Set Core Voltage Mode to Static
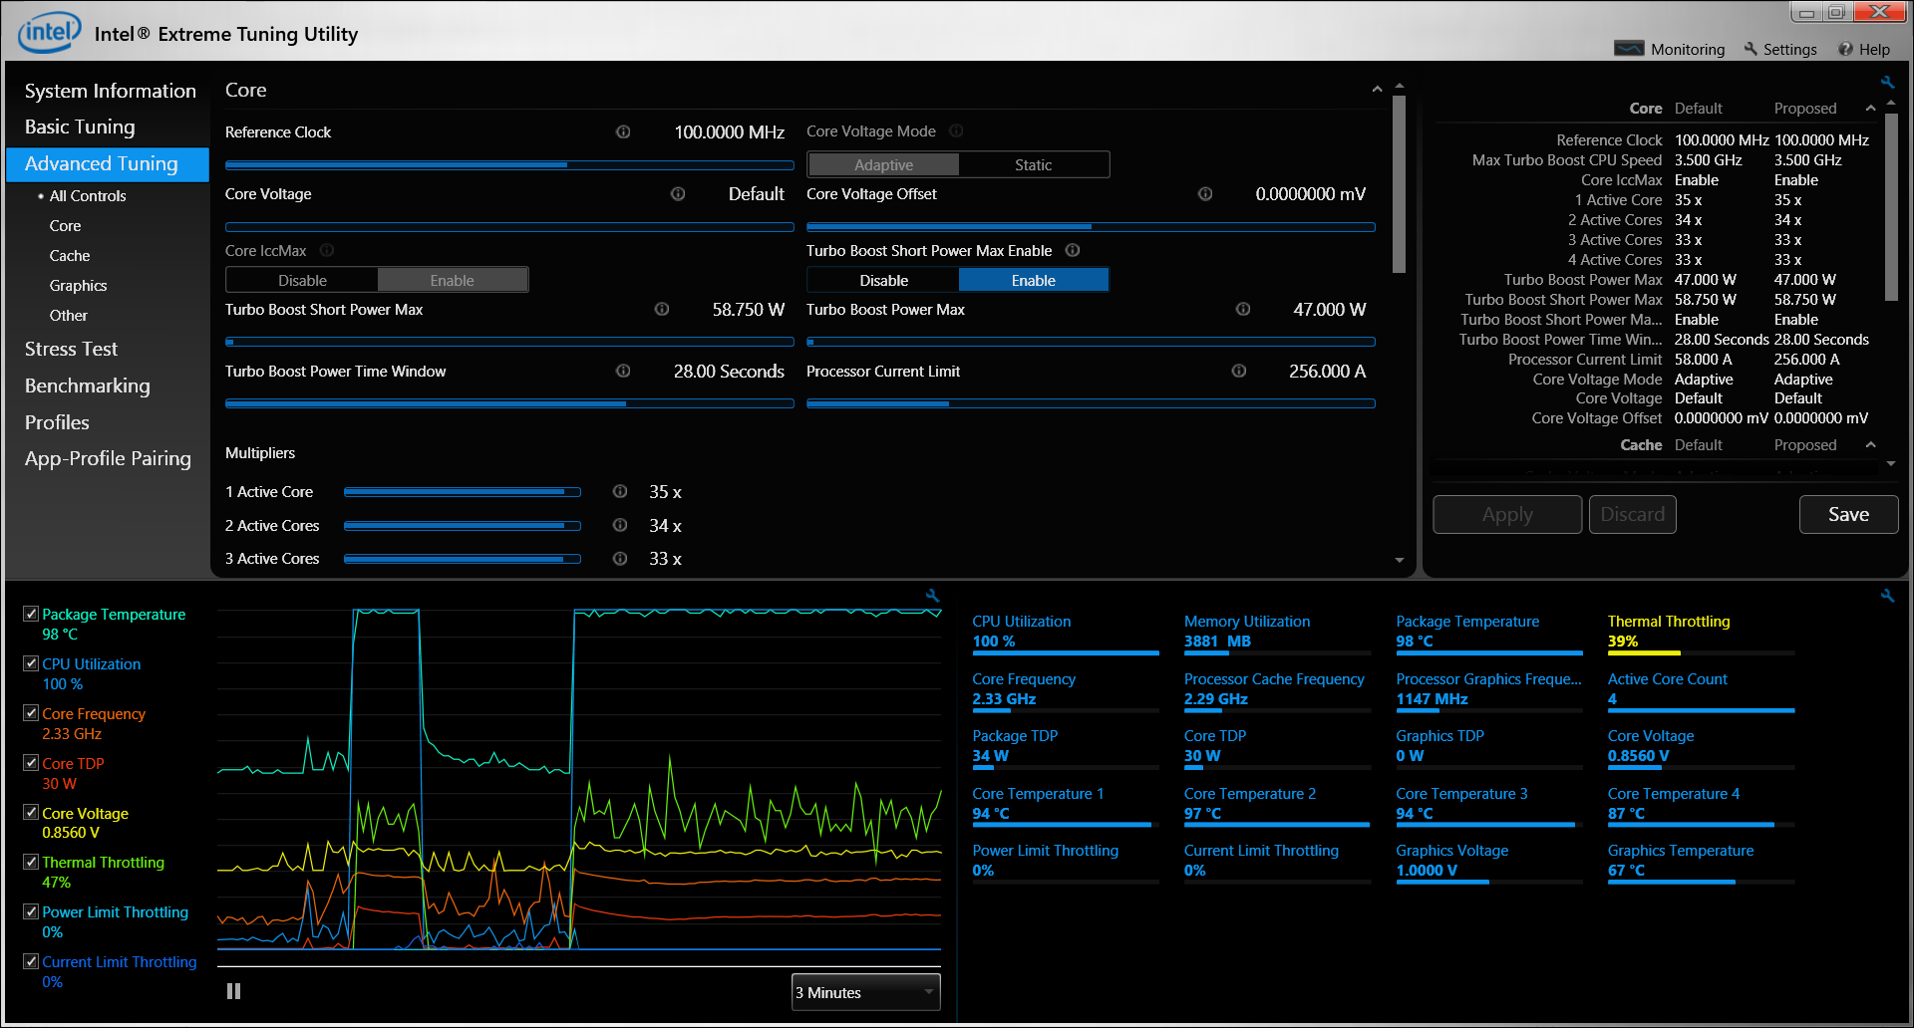1914x1028 pixels. [x=1033, y=165]
